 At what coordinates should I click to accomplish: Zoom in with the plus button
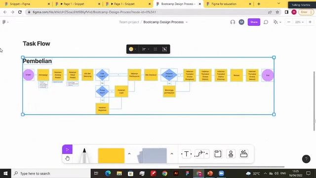click(310, 22)
